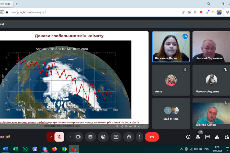Select the Дмитро Сопов video tile
This screenshot has height=153, width=230.
211,113
